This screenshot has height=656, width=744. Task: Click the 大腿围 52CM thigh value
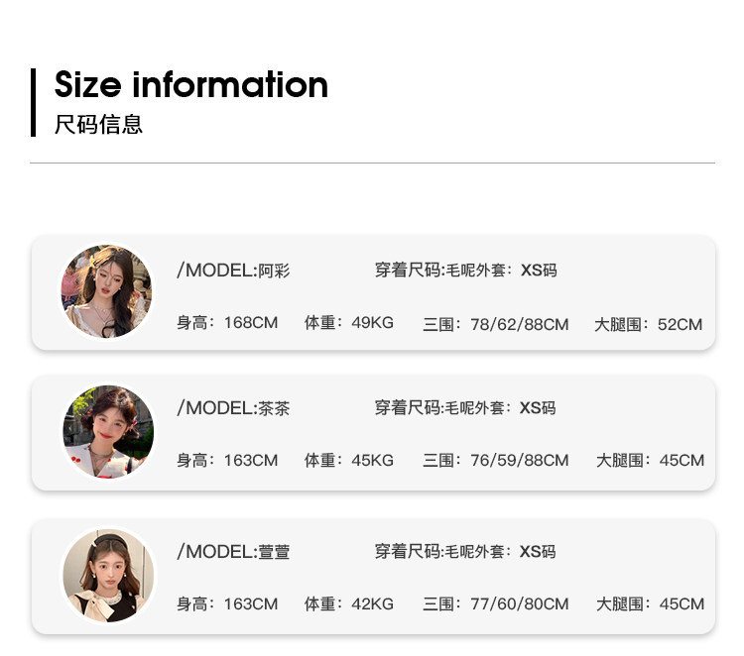coord(649,324)
